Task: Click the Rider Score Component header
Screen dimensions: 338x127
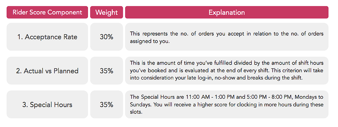Action: (x=47, y=12)
